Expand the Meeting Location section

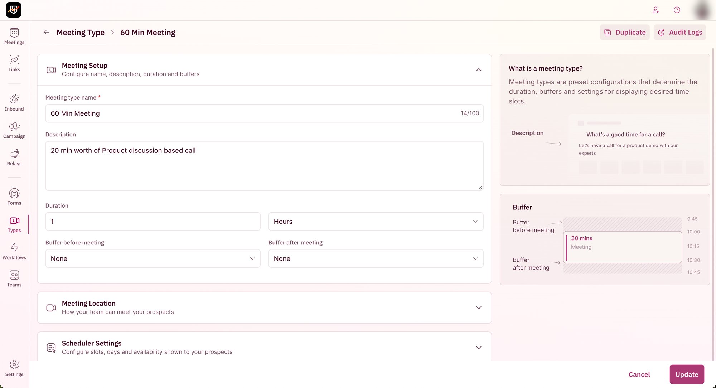(479, 308)
